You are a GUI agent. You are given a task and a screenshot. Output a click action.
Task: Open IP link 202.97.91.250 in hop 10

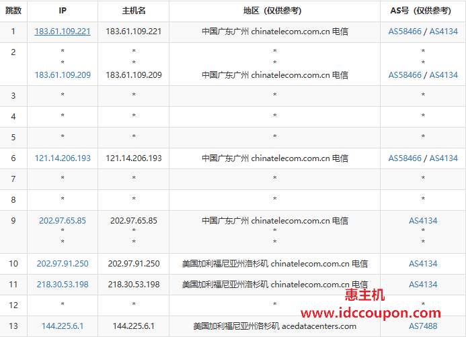pos(63,264)
